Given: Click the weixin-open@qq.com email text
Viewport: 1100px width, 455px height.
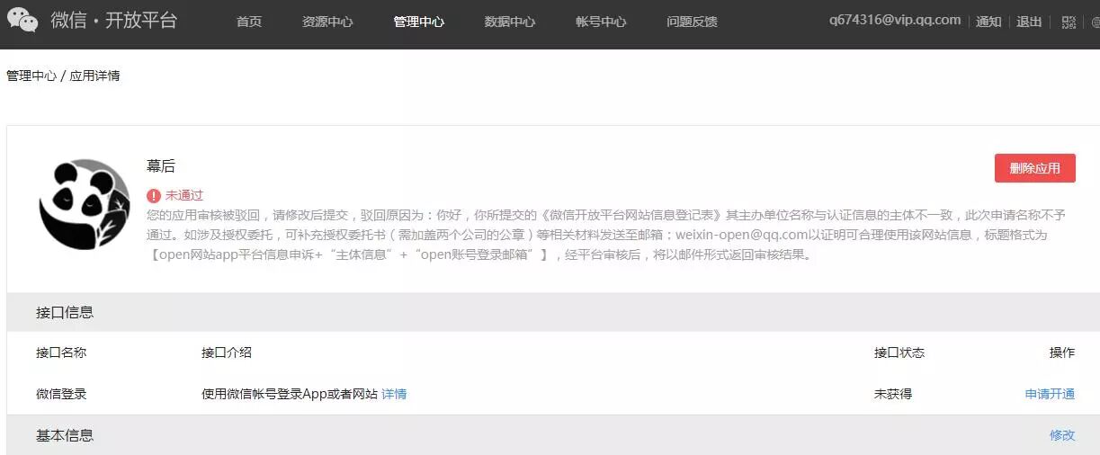Looking at the screenshot, I should pyautogui.click(x=743, y=235).
